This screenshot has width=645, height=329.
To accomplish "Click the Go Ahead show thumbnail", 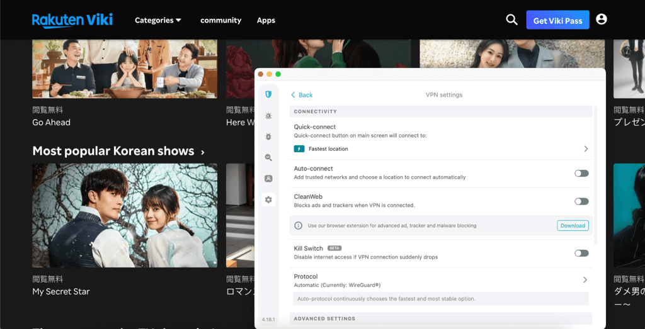I will (125, 69).
